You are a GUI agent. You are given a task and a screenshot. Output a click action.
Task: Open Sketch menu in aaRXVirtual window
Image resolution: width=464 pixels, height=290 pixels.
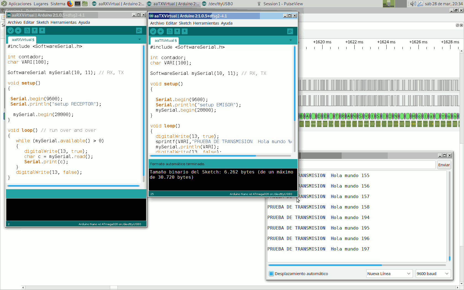pyautogui.click(x=43, y=22)
